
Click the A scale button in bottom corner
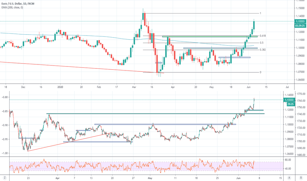coord(289,178)
